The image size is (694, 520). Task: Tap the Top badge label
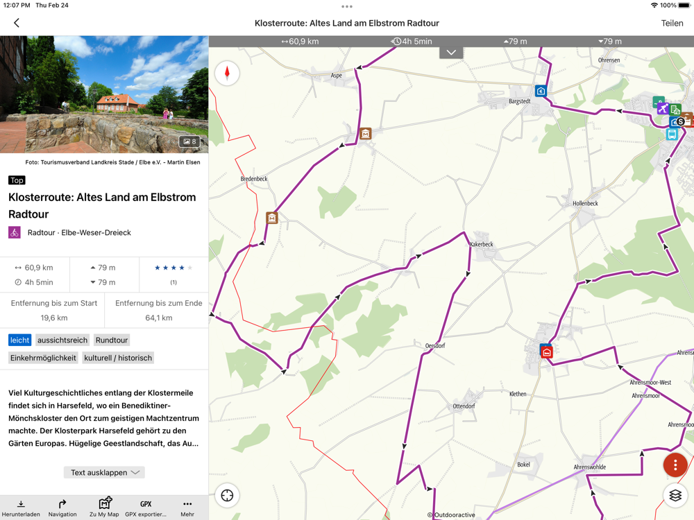(17, 180)
